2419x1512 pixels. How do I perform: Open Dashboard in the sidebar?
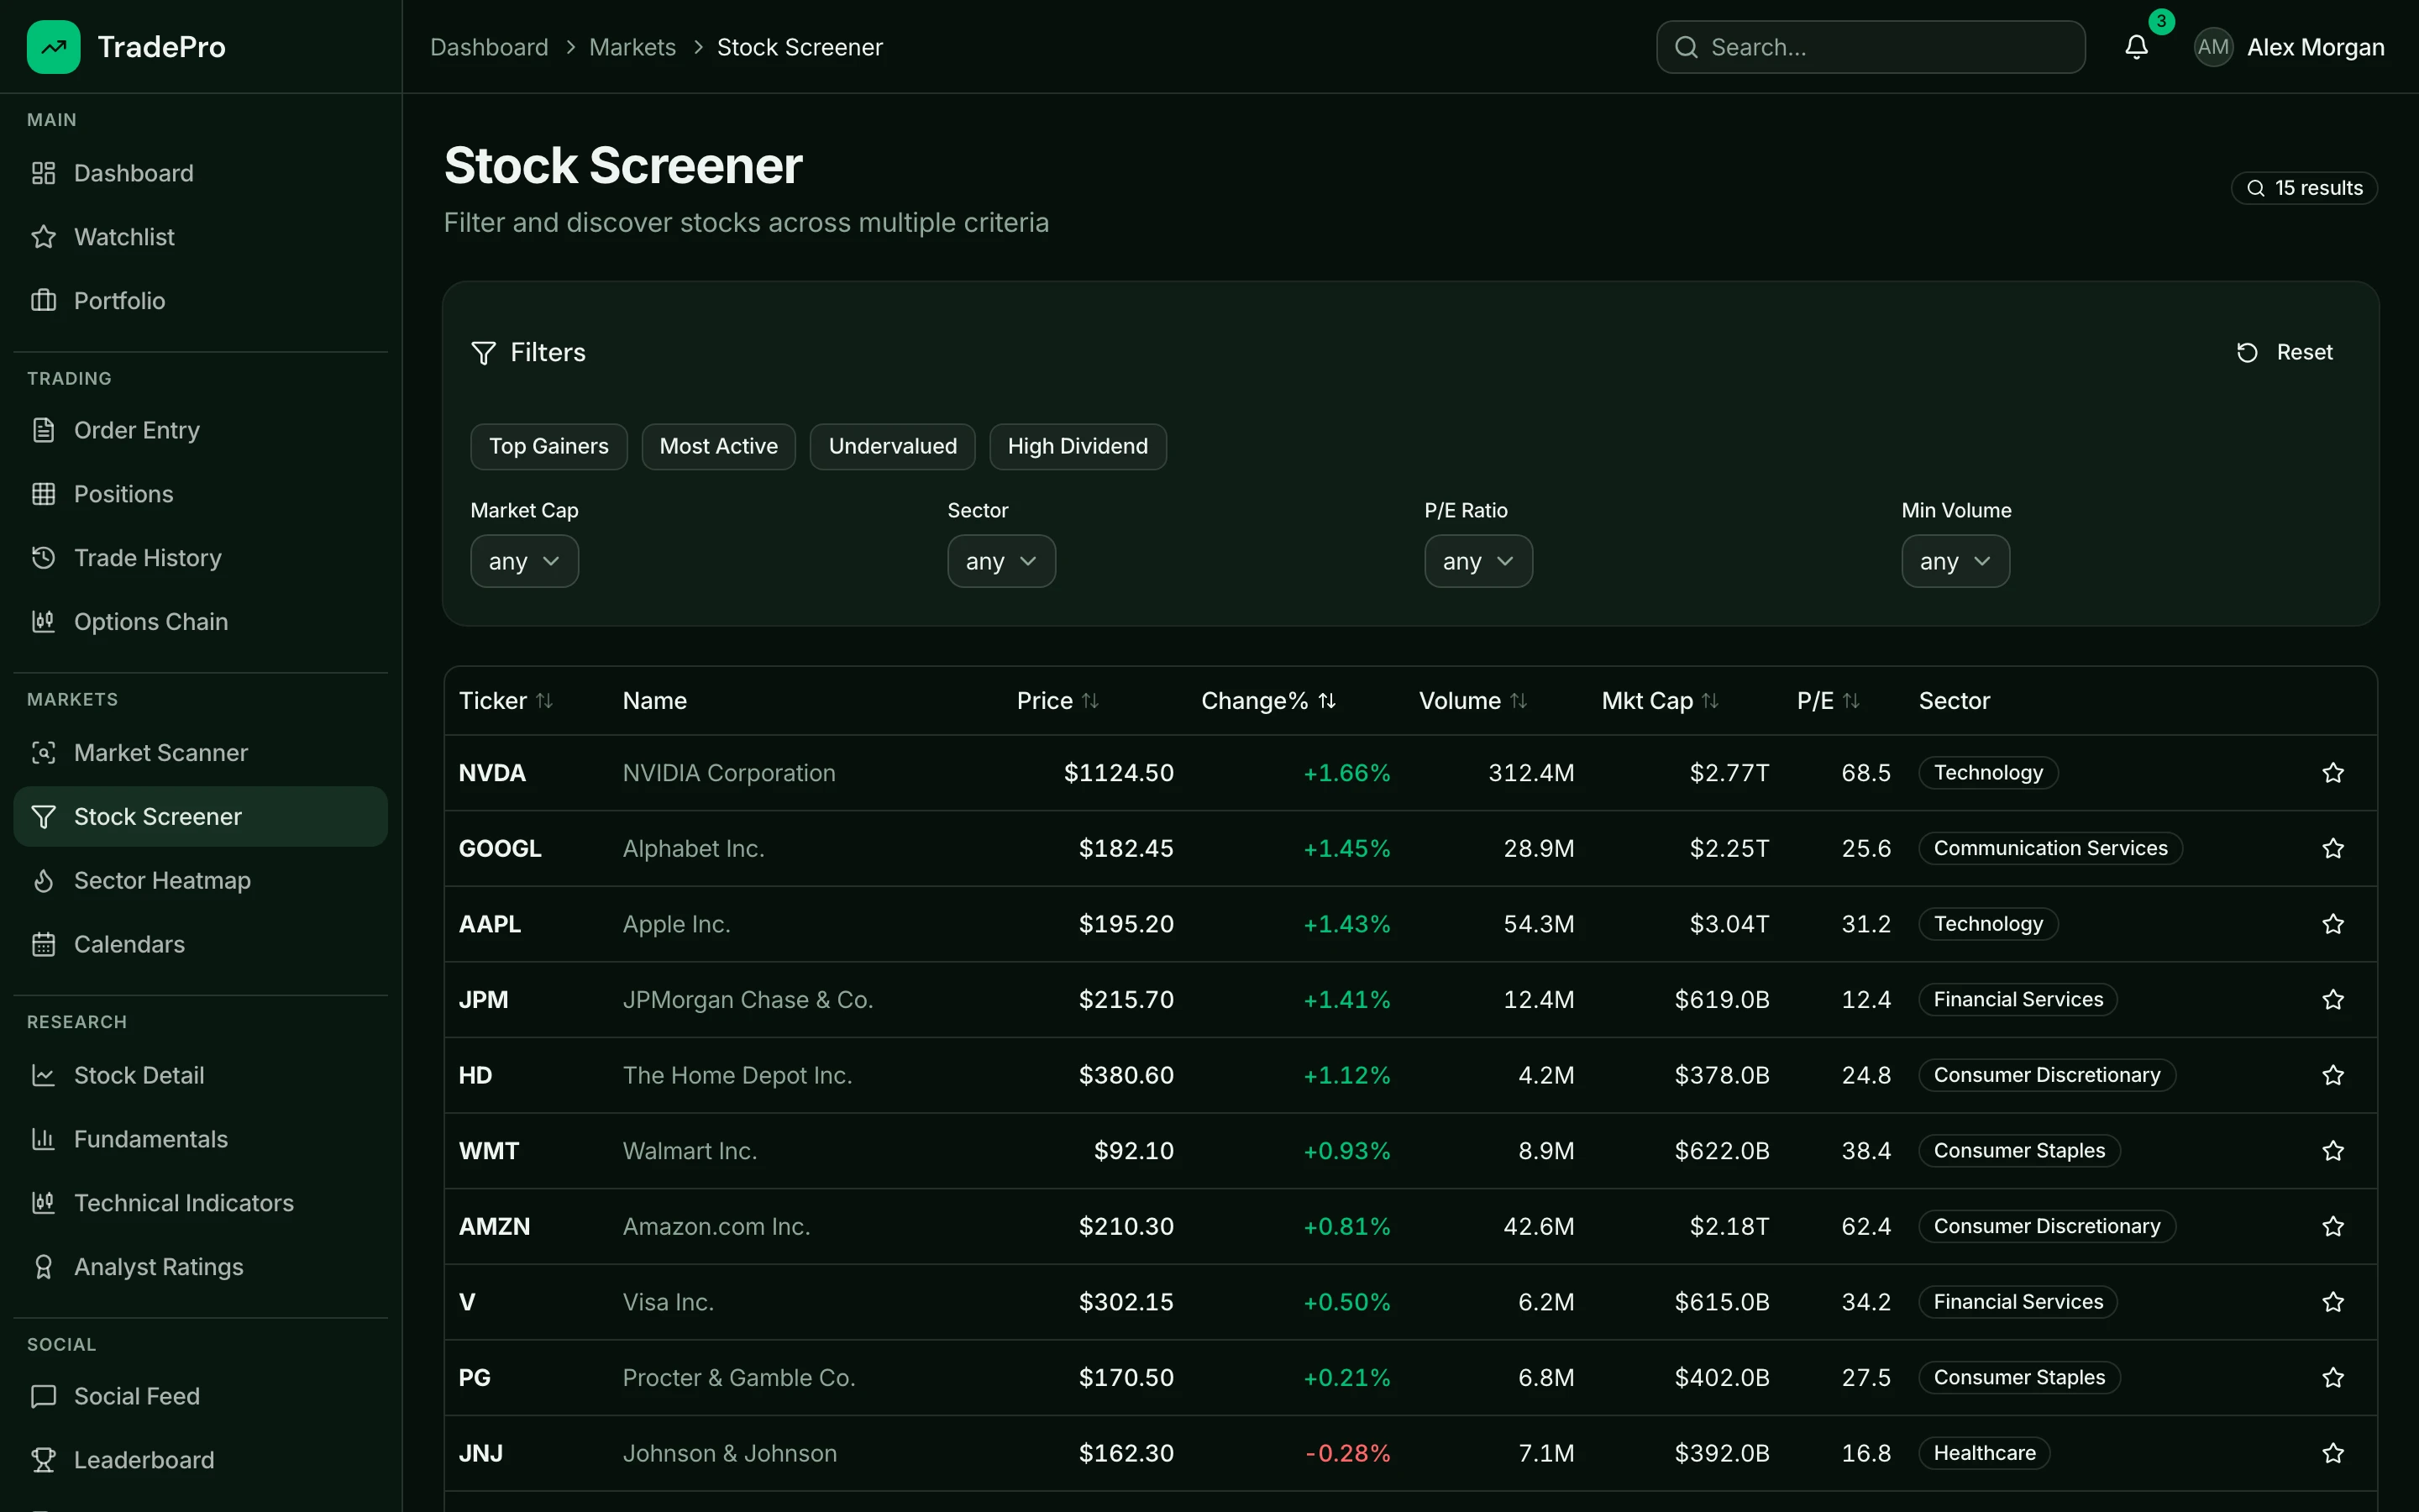coord(200,173)
